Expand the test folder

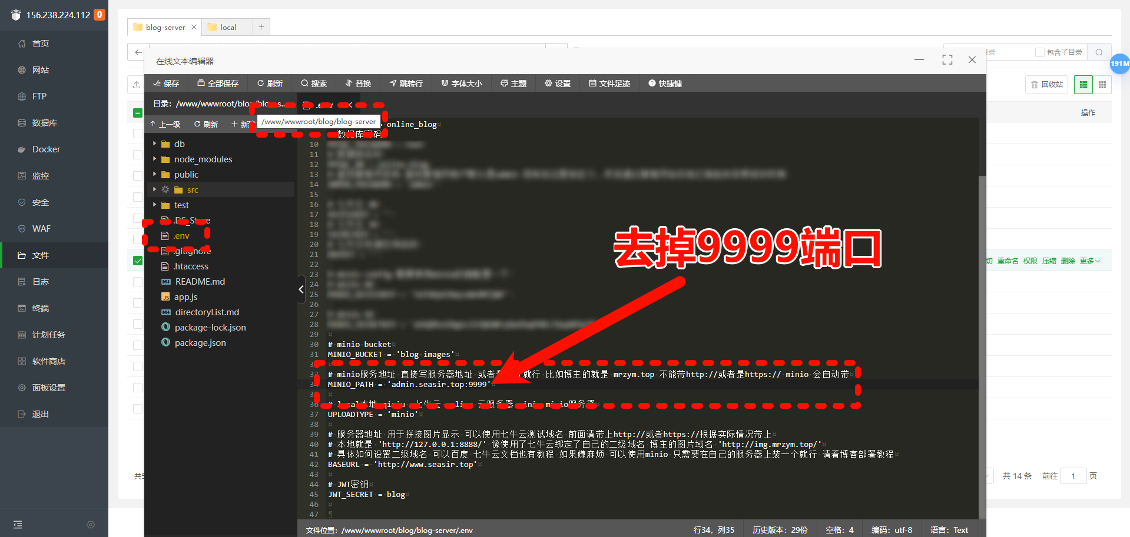pyautogui.click(x=154, y=205)
